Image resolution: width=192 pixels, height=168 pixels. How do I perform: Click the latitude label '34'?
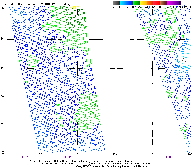2,96
